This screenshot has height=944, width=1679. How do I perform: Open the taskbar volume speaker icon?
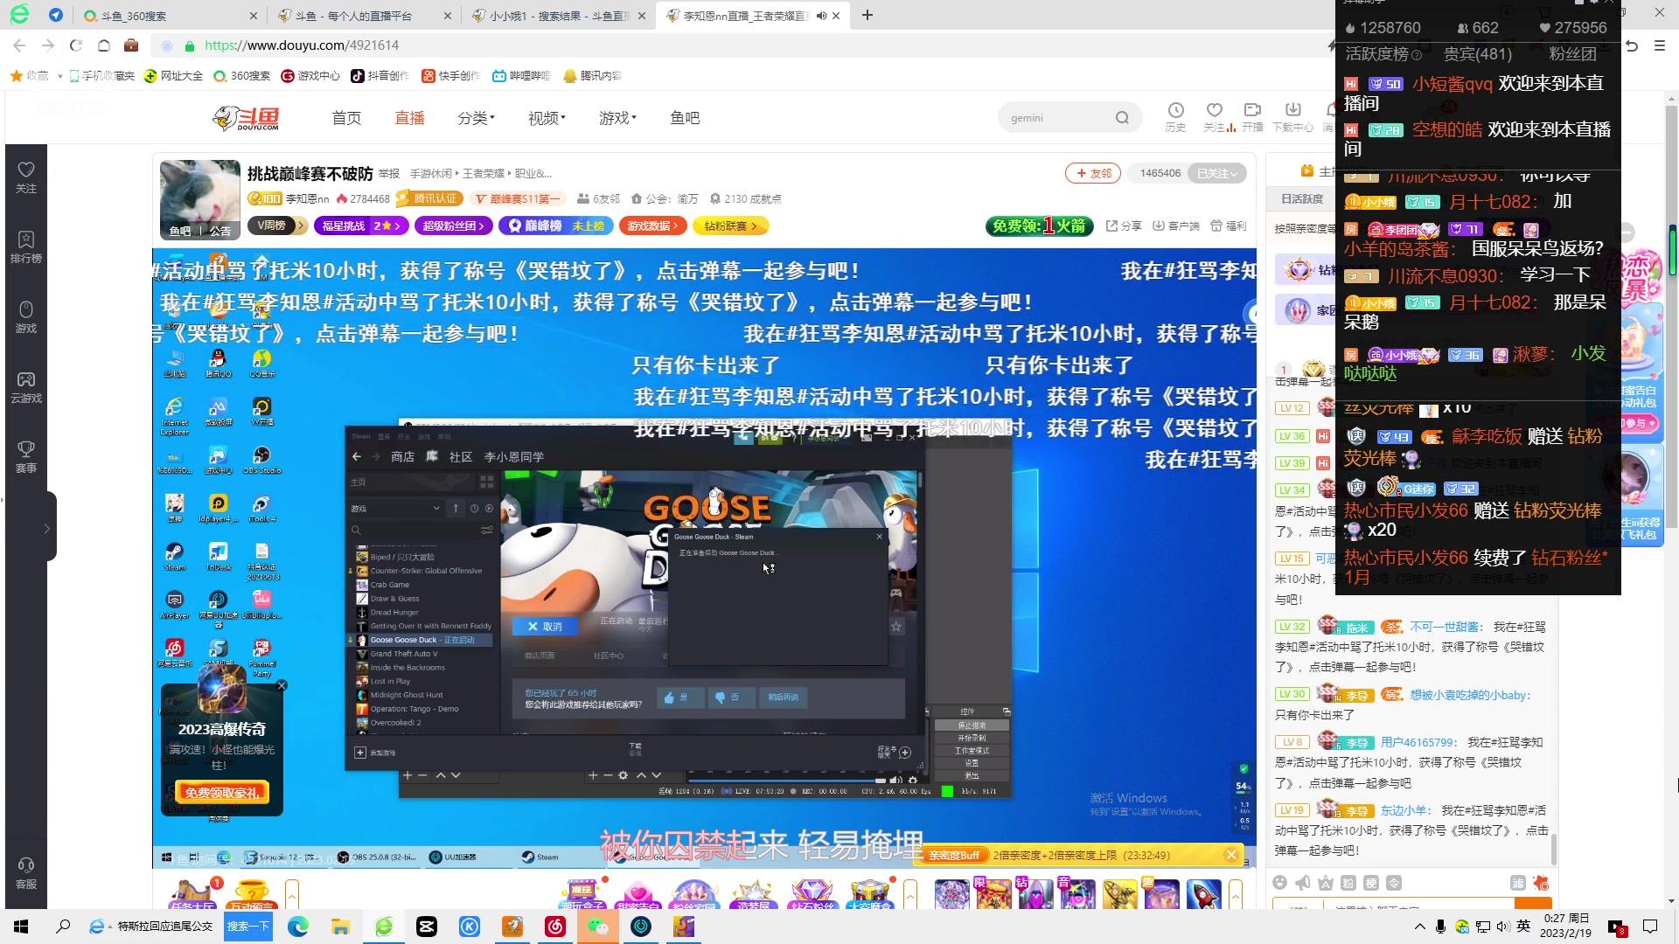[x=1502, y=927]
